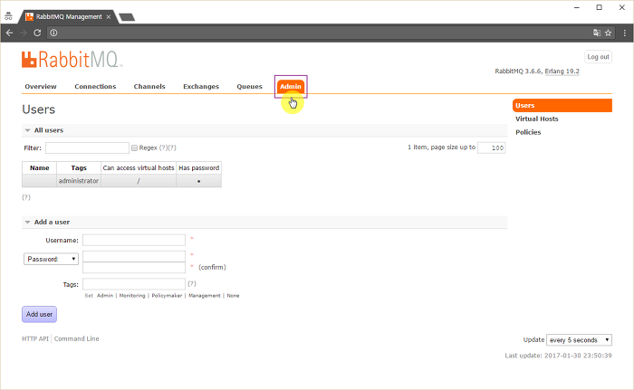Open the Command Line link
Image resolution: width=634 pixels, height=390 pixels.
click(76, 338)
